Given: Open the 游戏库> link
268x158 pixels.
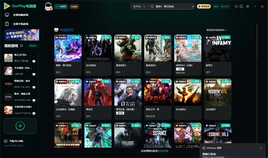Looking at the screenshot, I should 33,46.
